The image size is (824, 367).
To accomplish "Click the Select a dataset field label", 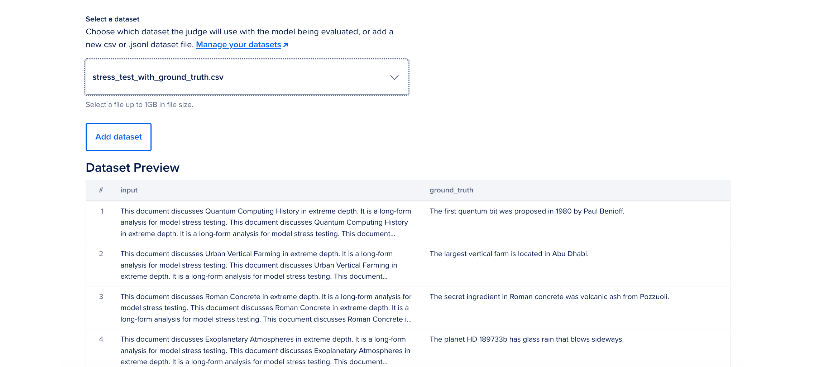I will pyautogui.click(x=112, y=19).
